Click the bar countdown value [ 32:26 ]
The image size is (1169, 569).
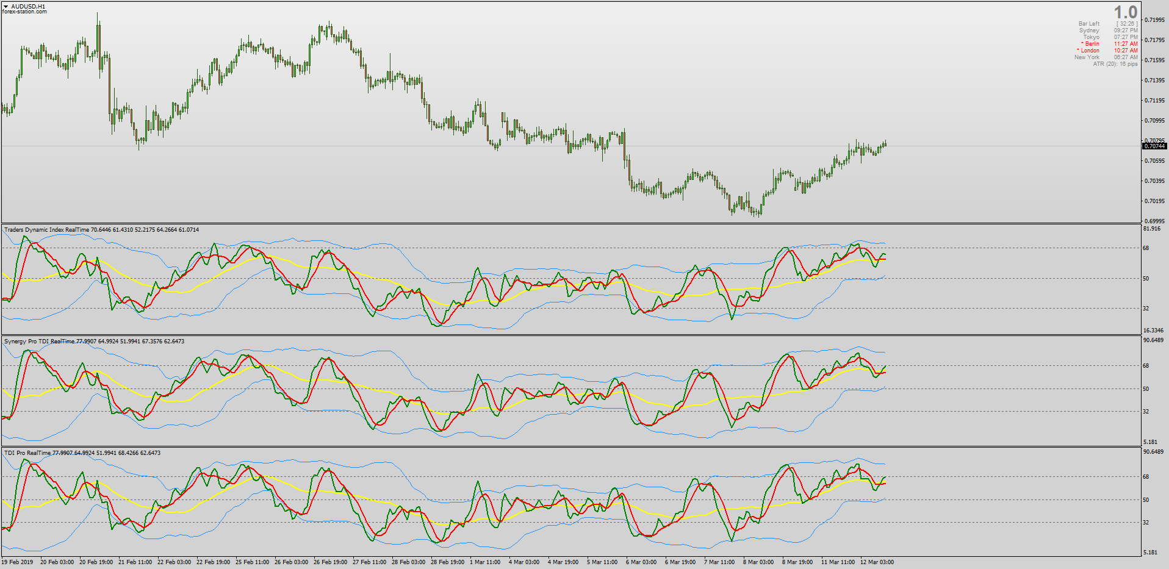point(1128,24)
